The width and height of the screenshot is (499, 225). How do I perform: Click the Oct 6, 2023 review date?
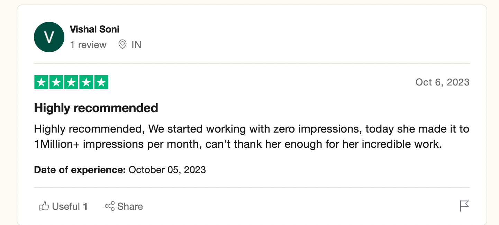pyautogui.click(x=442, y=82)
